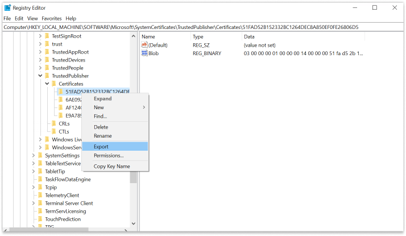The image size is (406, 236).
Task: Click the 6AE09 key folder icon
Action: pos(61,100)
